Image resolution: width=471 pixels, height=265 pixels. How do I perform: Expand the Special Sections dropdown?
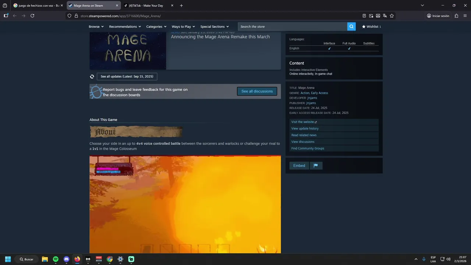pos(215,26)
